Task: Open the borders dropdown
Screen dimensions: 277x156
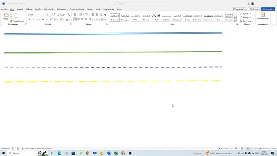Action: coord(105,19)
